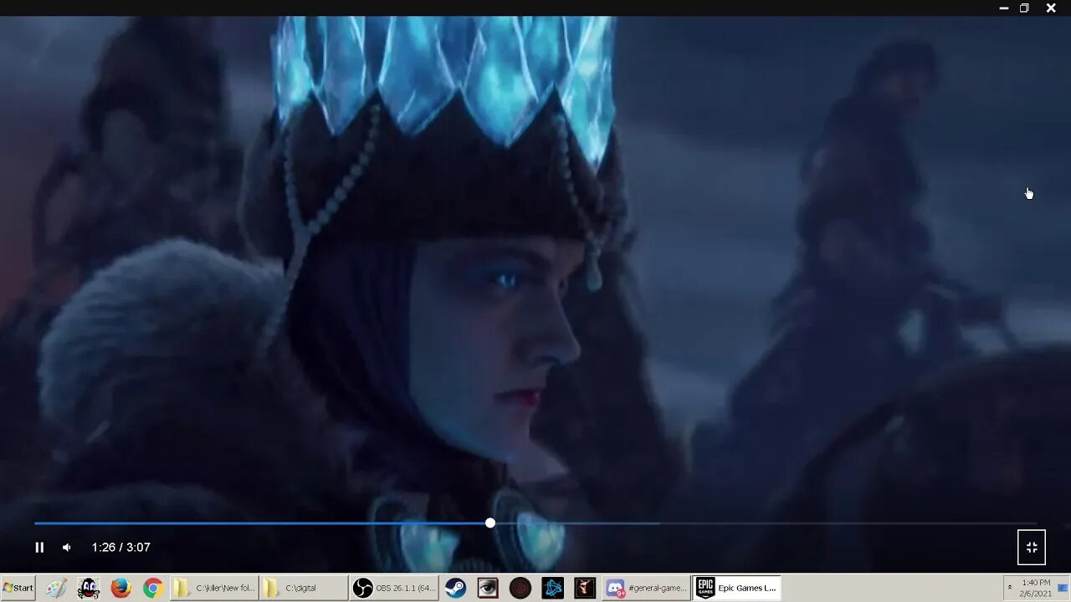
Task: Close the video player window
Action: [1051, 8]
